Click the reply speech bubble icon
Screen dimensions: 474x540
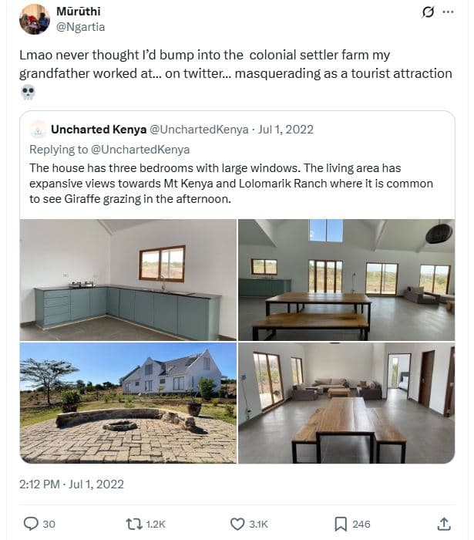coord(31,524)
